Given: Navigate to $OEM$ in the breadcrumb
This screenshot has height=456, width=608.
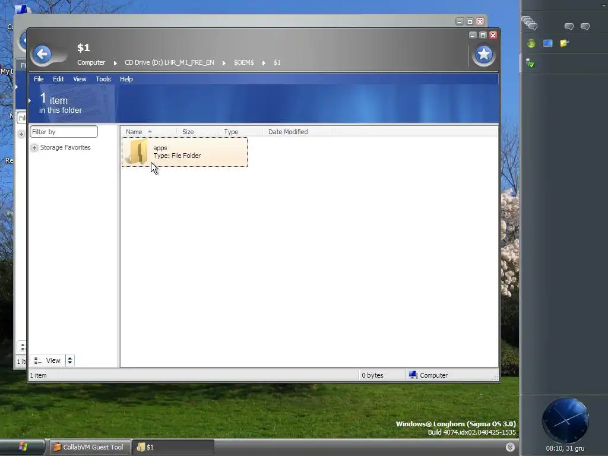Looking at the screenshot, I should (x=244, y=62).
